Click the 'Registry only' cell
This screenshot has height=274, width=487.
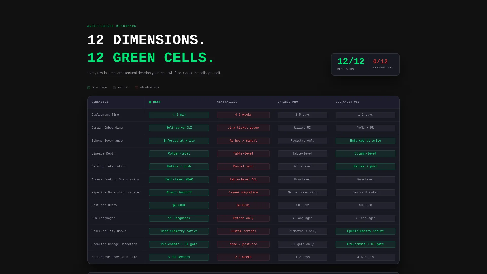pyautogui.click(x=302, y=141)
